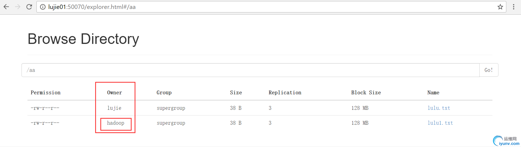The height and width of the screenshot is (148, 521).
Task: Open the Chrome three-dot menu
Action: [514, 7]
